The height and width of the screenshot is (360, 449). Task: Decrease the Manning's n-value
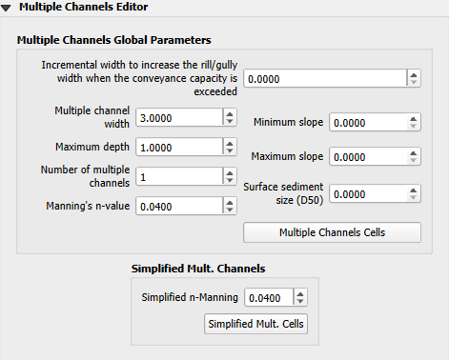(x=230, y=210)
